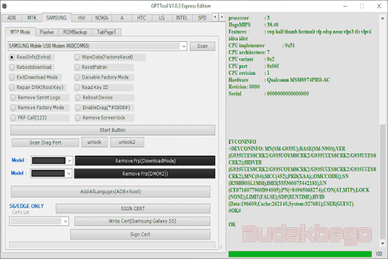Click the unlock2 button

pyautogui.click(x=127, y=142)
